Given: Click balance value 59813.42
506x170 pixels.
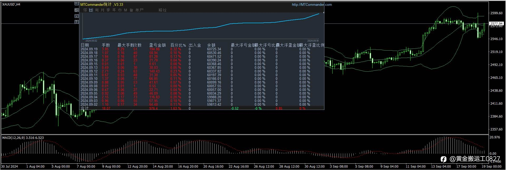Looking at the screenshot, I should 214,105.
